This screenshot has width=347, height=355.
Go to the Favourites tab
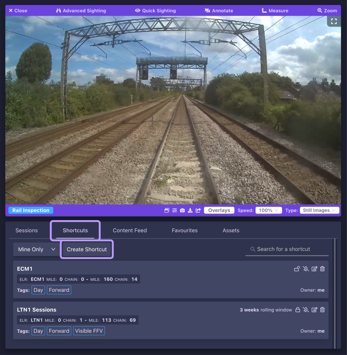click(x=185, y=231)
